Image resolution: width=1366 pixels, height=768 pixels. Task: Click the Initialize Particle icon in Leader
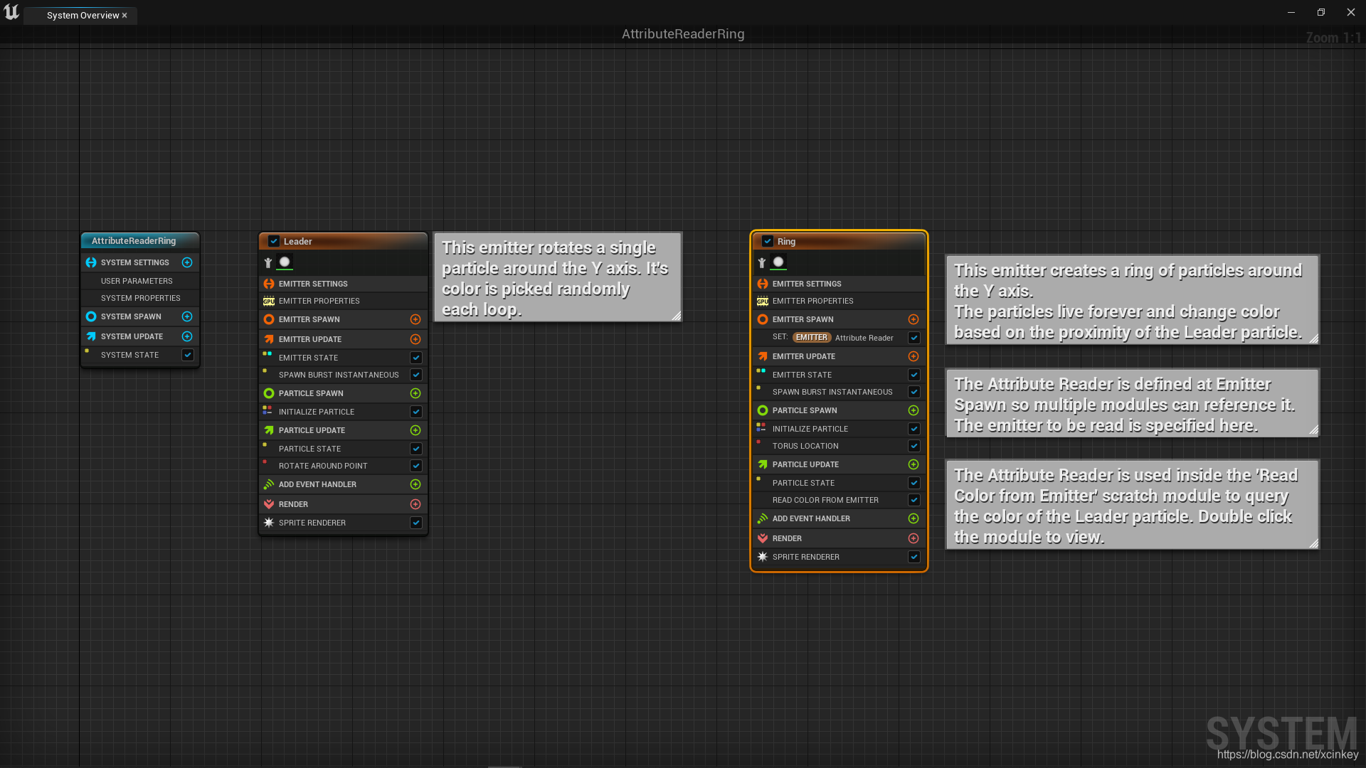tap(268, 412)
